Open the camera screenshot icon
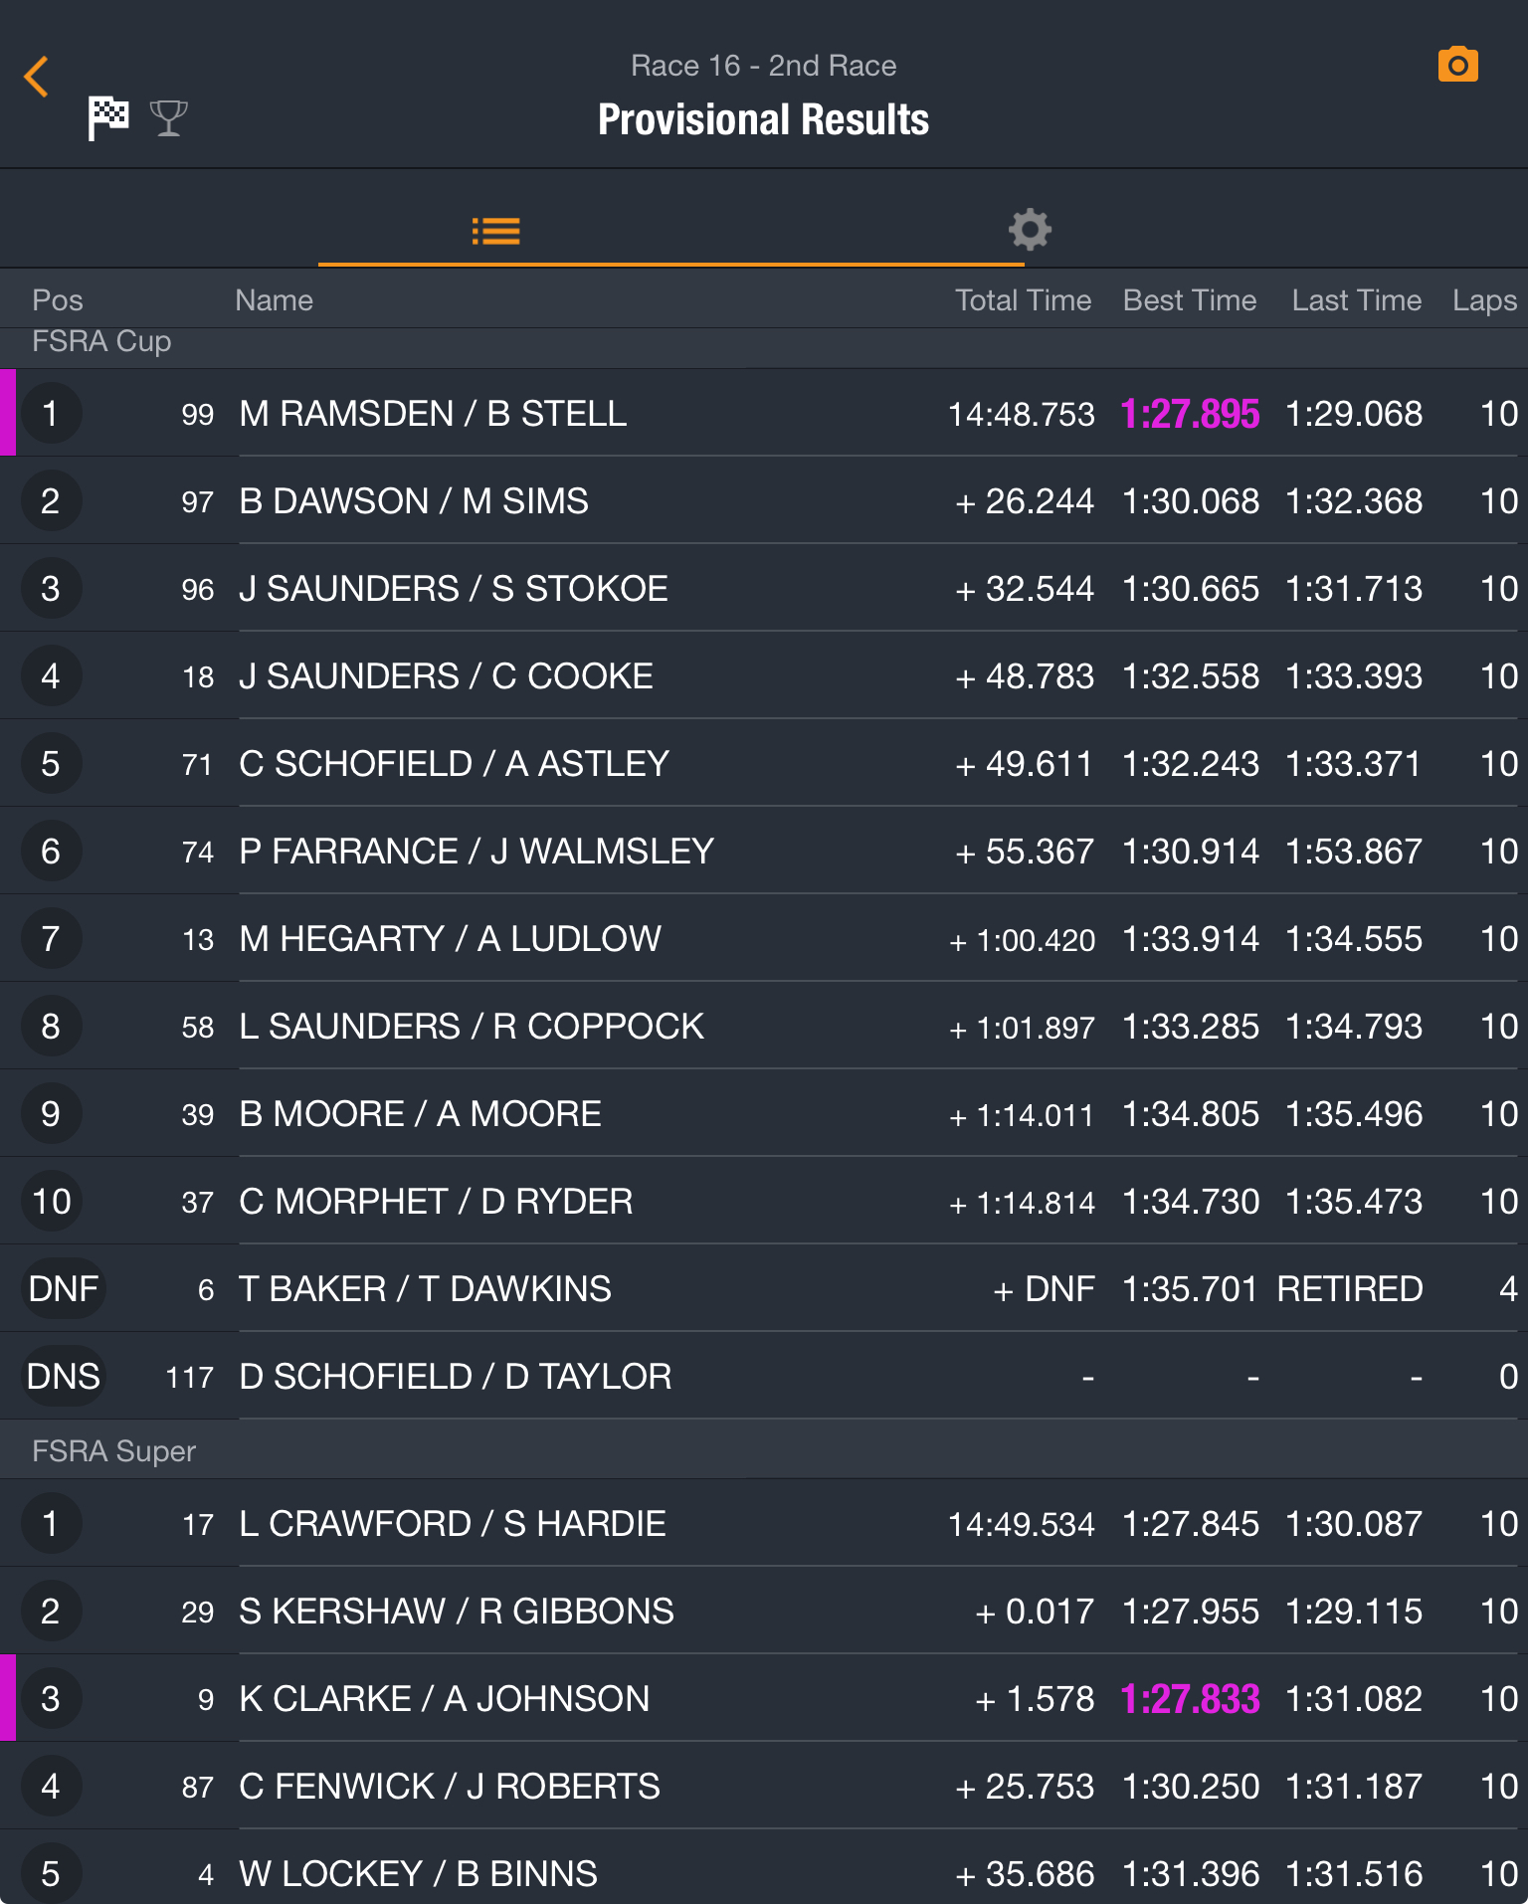 click(x=1457, y=66)
